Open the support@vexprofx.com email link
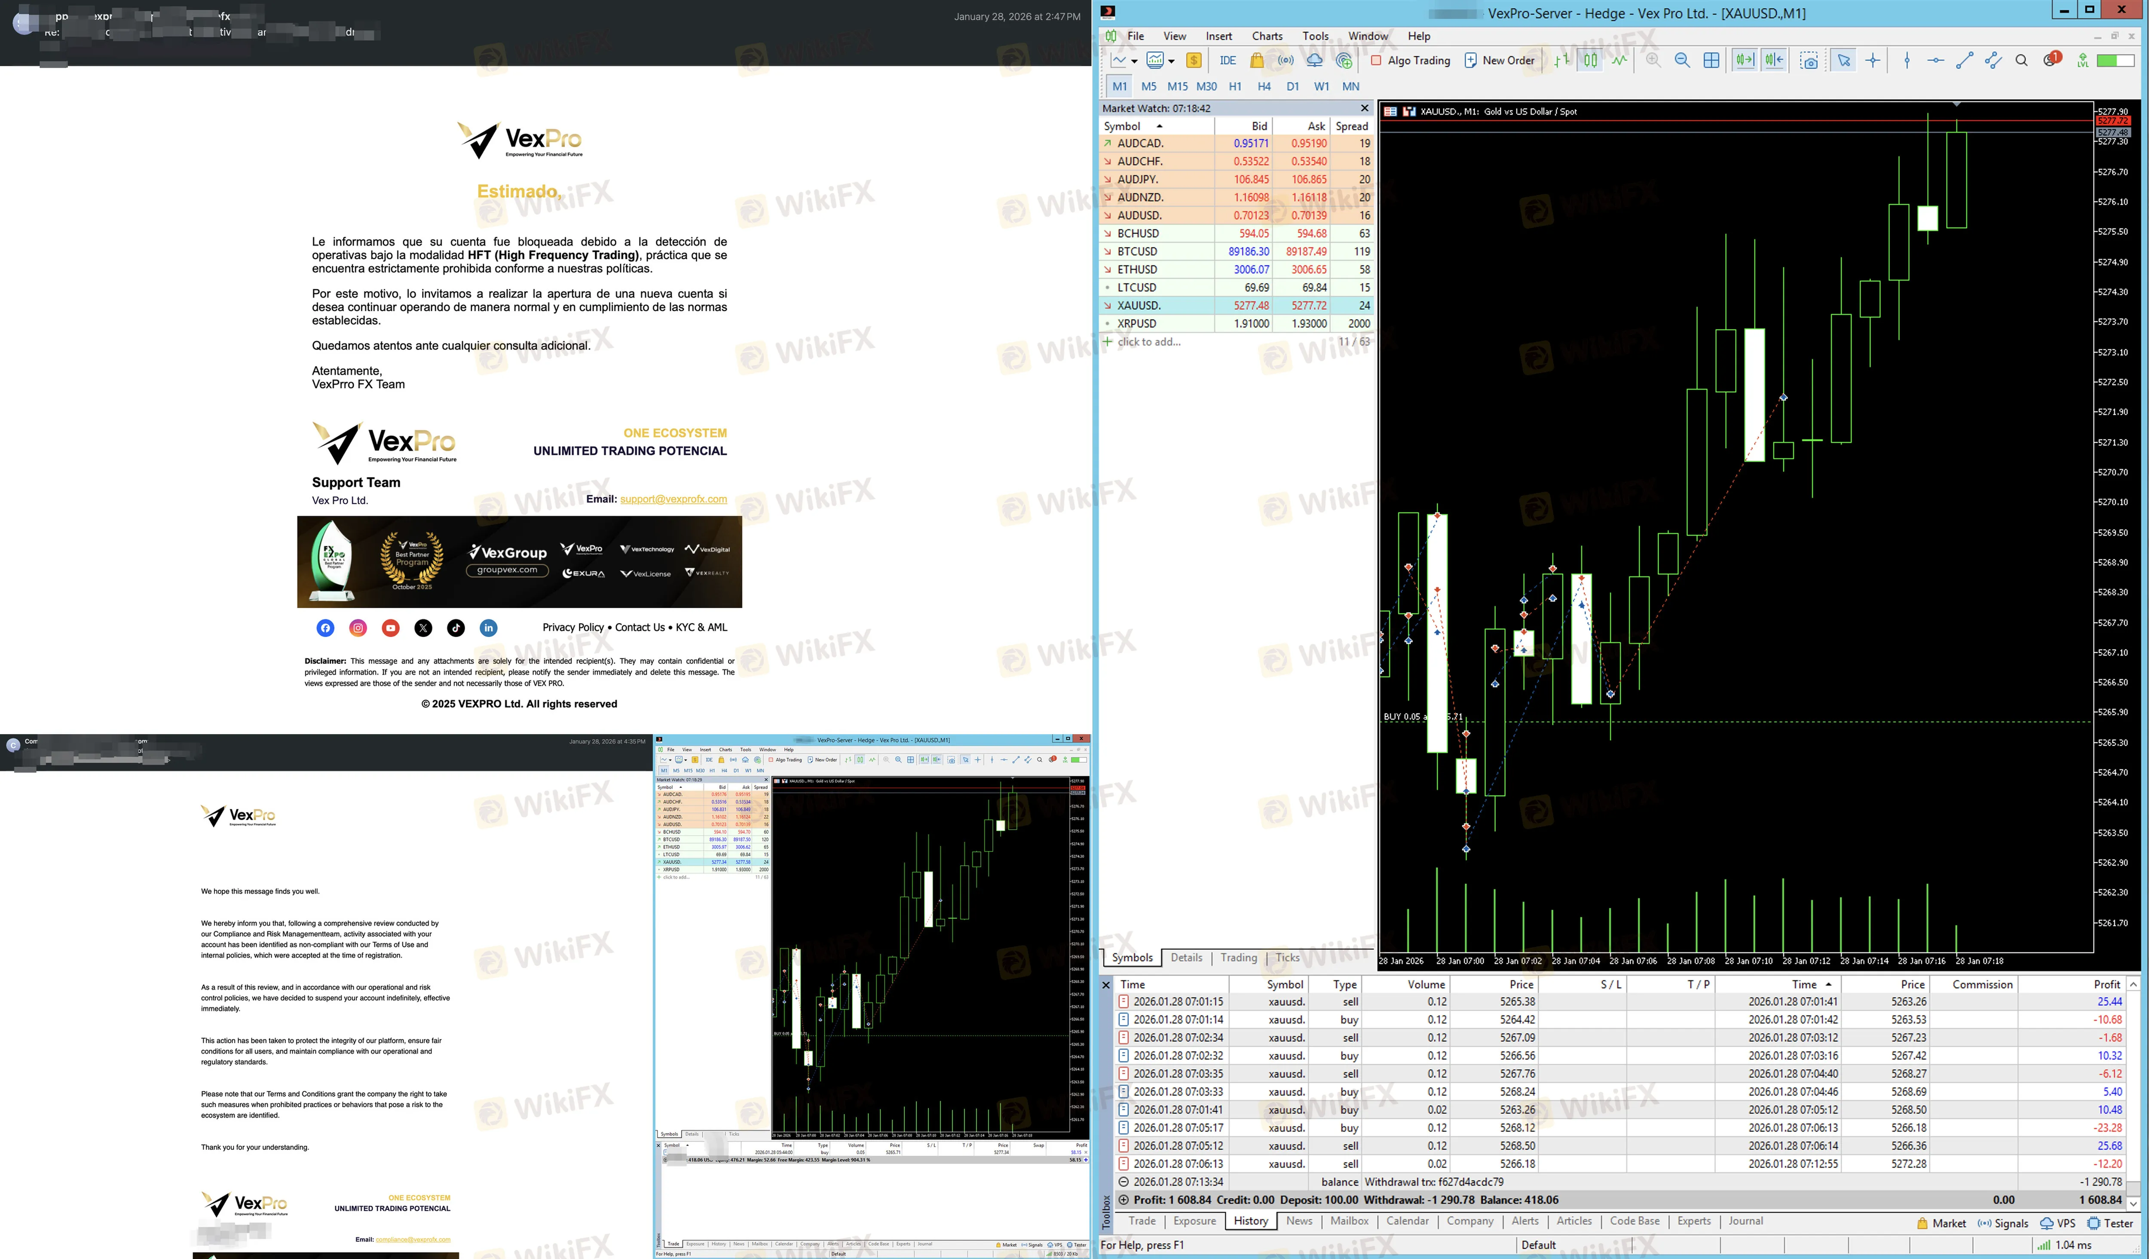 (673, 499)
